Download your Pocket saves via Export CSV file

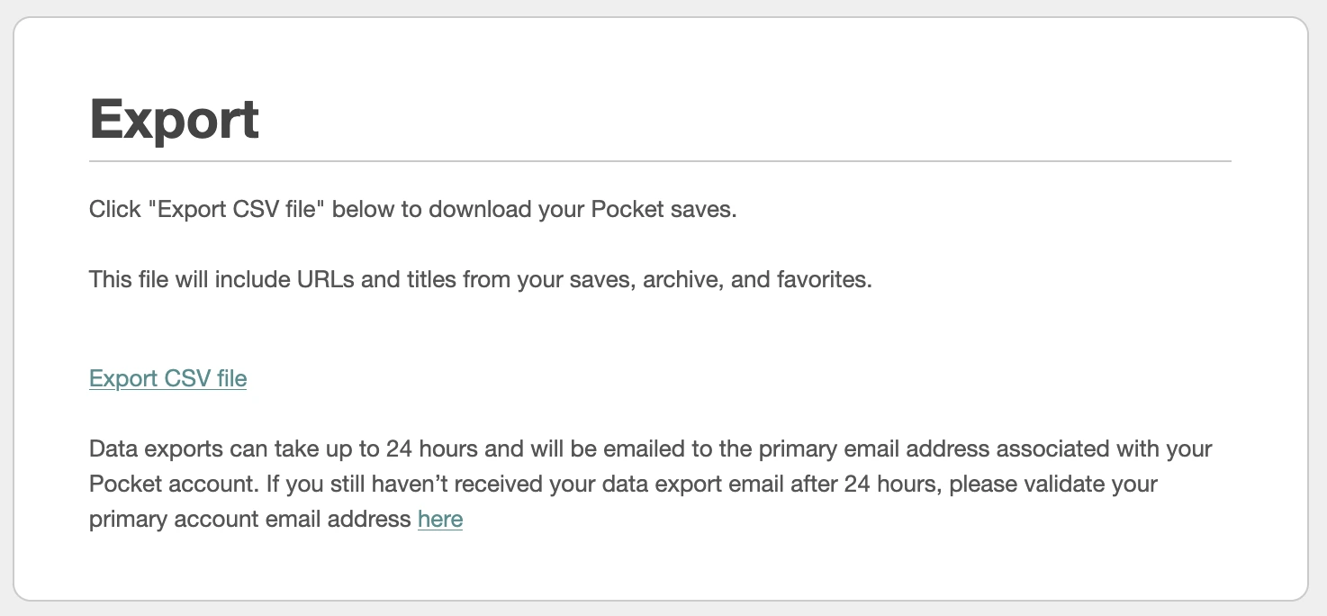(x=167, y=378)
